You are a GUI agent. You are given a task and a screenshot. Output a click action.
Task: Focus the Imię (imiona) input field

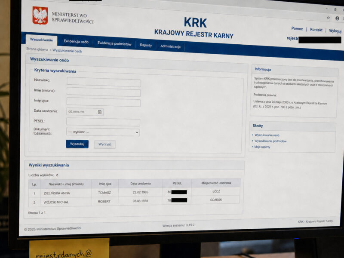coord(104,92)
